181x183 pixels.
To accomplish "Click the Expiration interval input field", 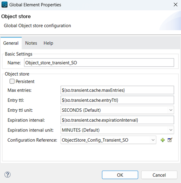I will click(117, 120).
